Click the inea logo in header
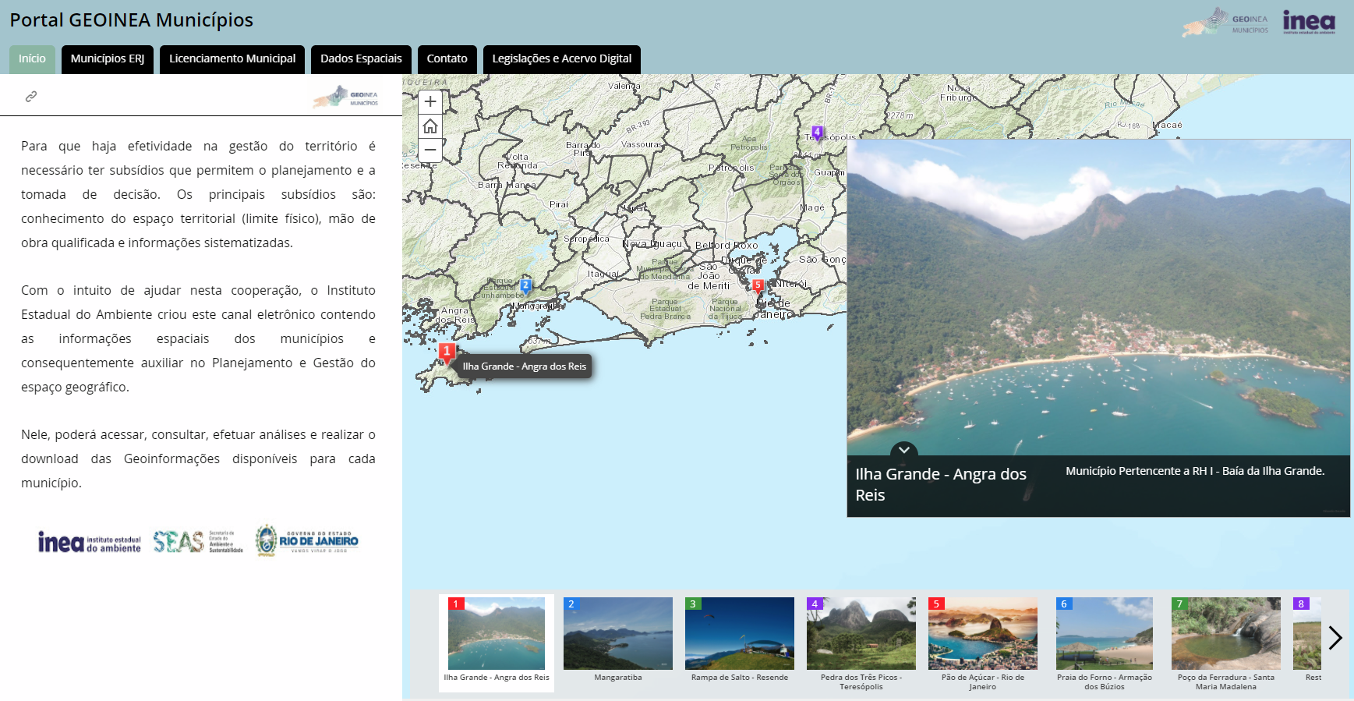The height and width of the screenshot is (701, 1354). coord(1309,22)
